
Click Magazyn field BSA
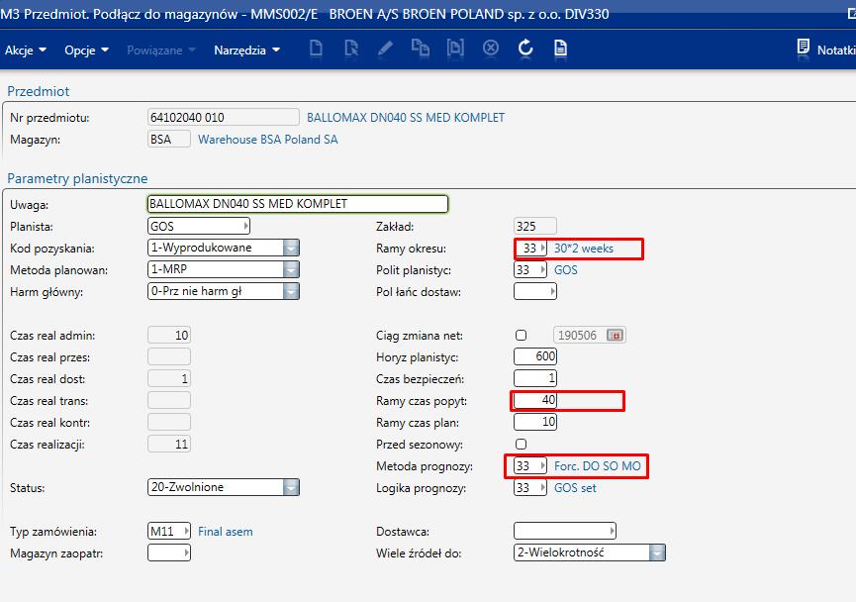[x=168, y=140]
